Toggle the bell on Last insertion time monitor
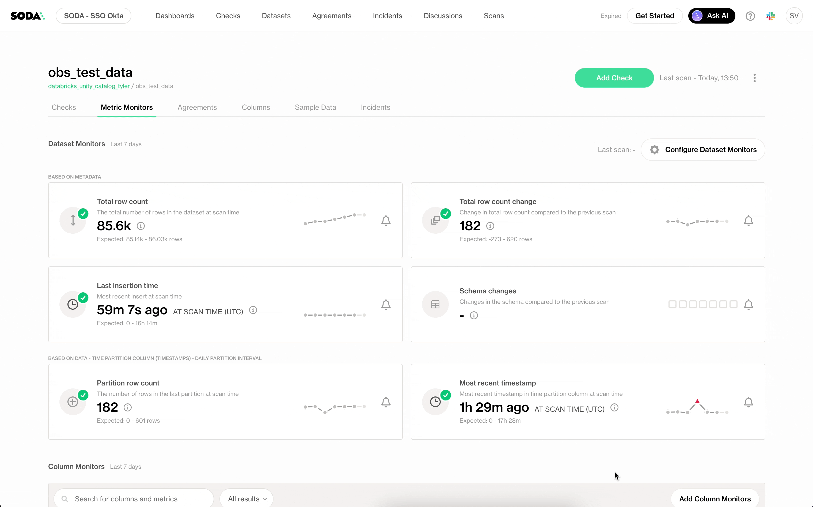 pyautogui.click(x=386, y=304)
